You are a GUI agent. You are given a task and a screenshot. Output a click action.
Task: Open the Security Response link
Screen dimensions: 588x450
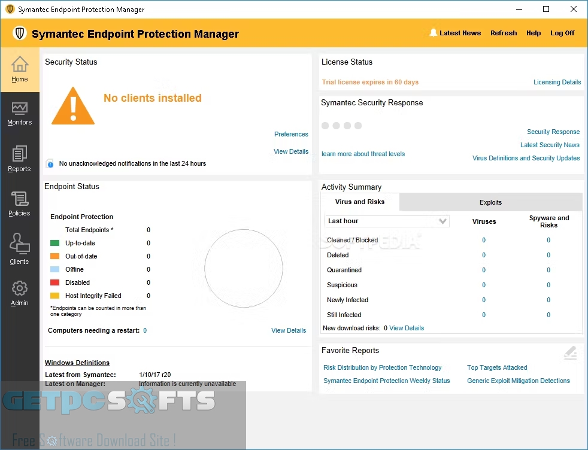coord(553,132)
